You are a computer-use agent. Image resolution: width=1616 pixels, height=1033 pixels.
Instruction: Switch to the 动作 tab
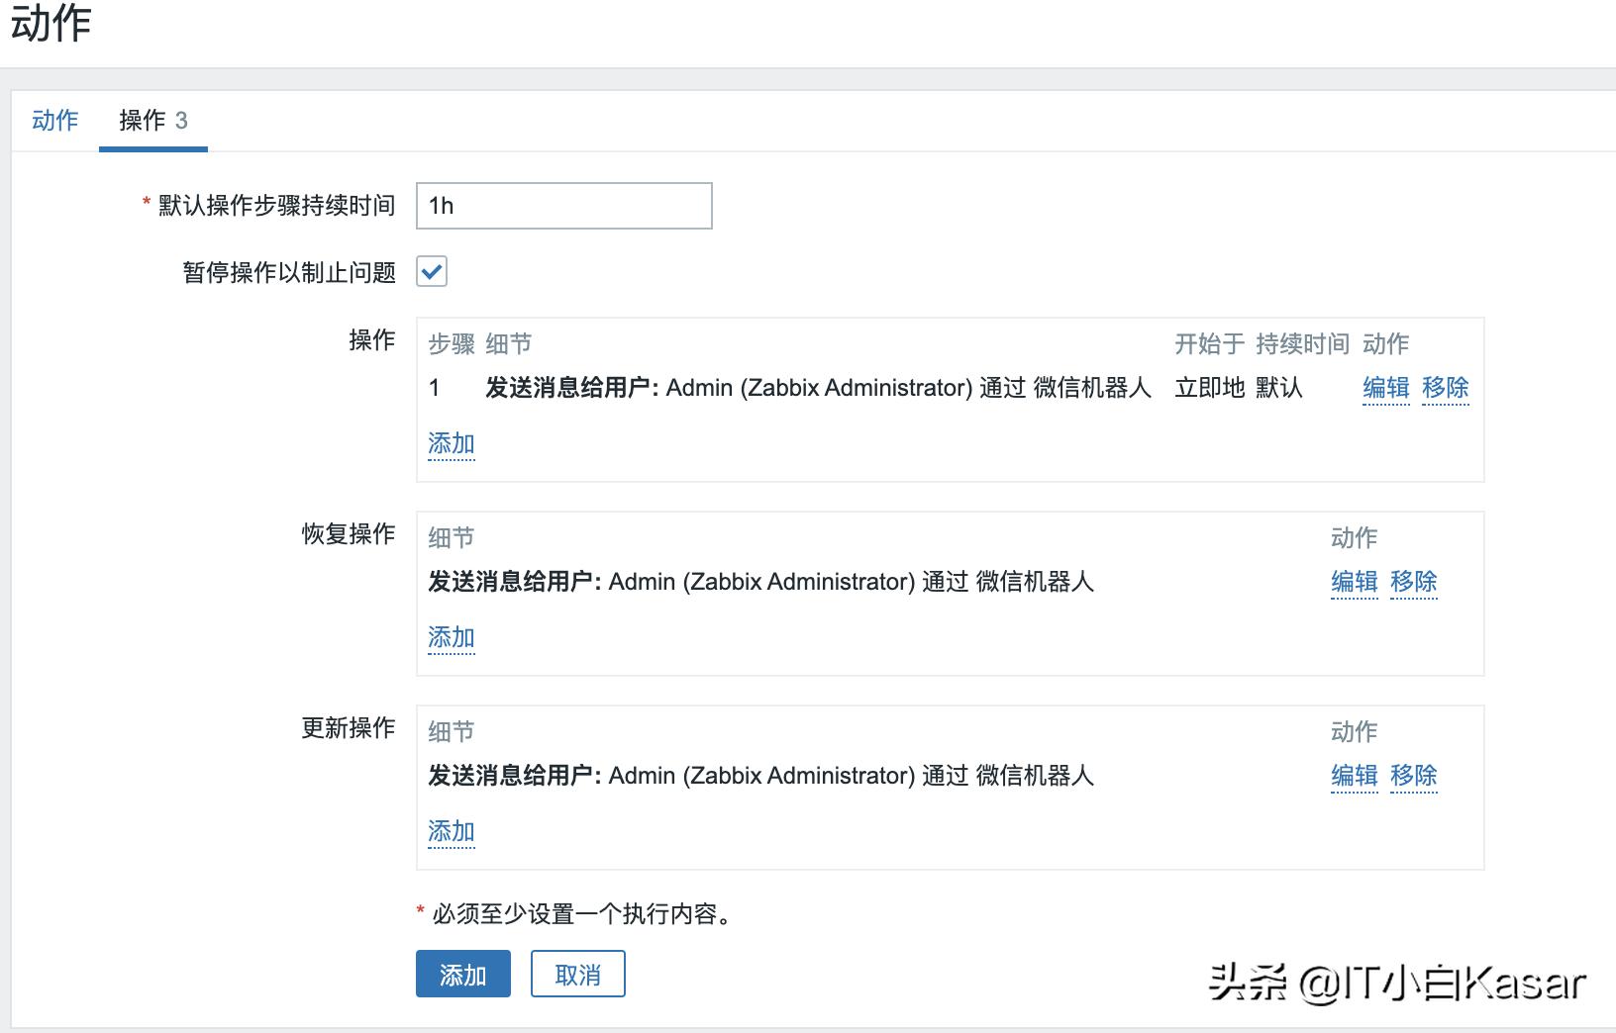pos(54,121)
